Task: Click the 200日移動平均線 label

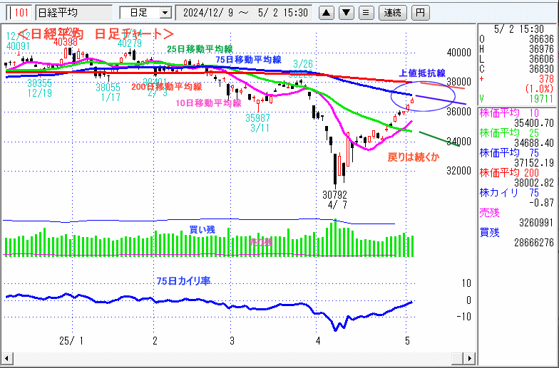Action: [x=167, y=87]
